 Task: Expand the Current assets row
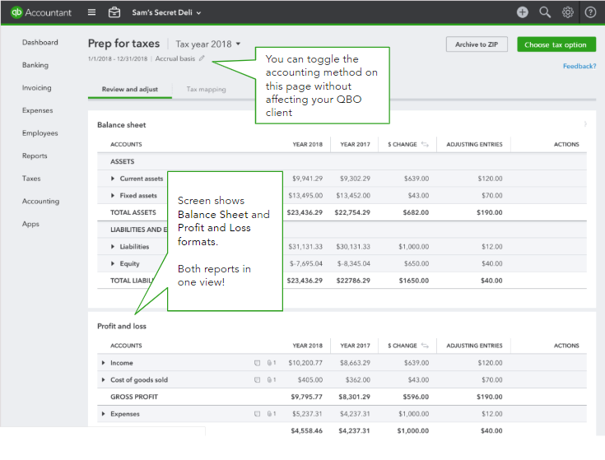click(x=113, y=179)
